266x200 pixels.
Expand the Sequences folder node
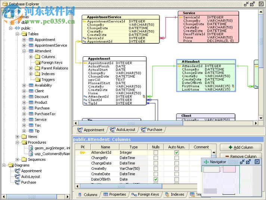[x=17, y=159]
